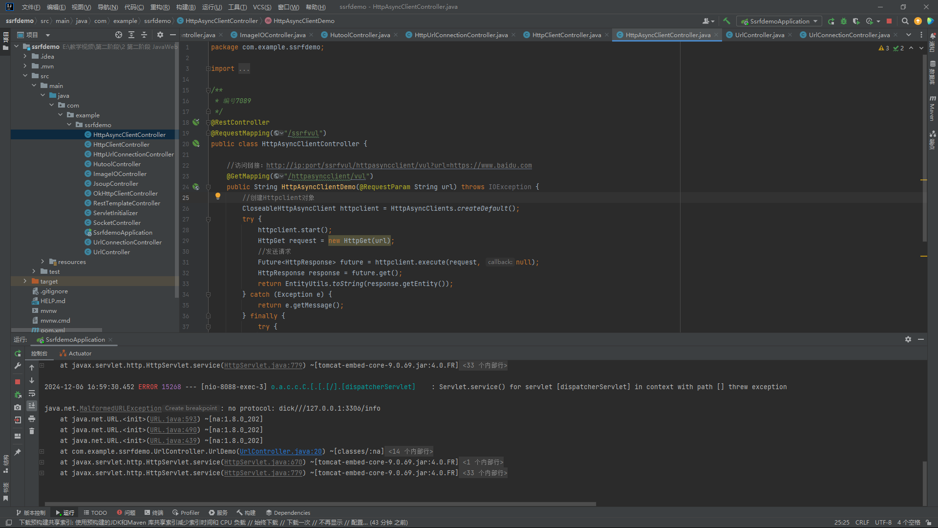Toggle scroll to end of console
Screen dimensions: 938x528
[x=32, y=406]
